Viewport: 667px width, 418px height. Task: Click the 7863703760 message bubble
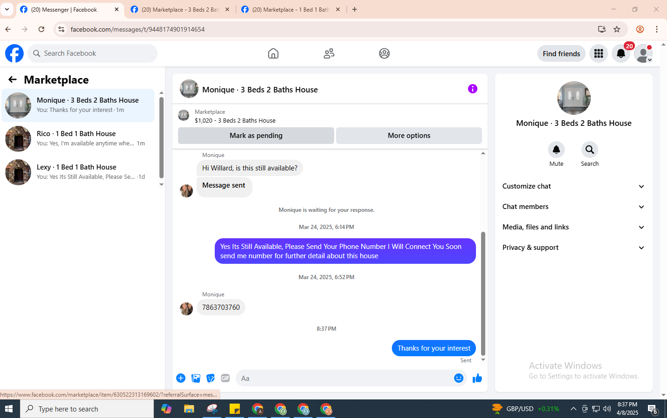(221, 307)
